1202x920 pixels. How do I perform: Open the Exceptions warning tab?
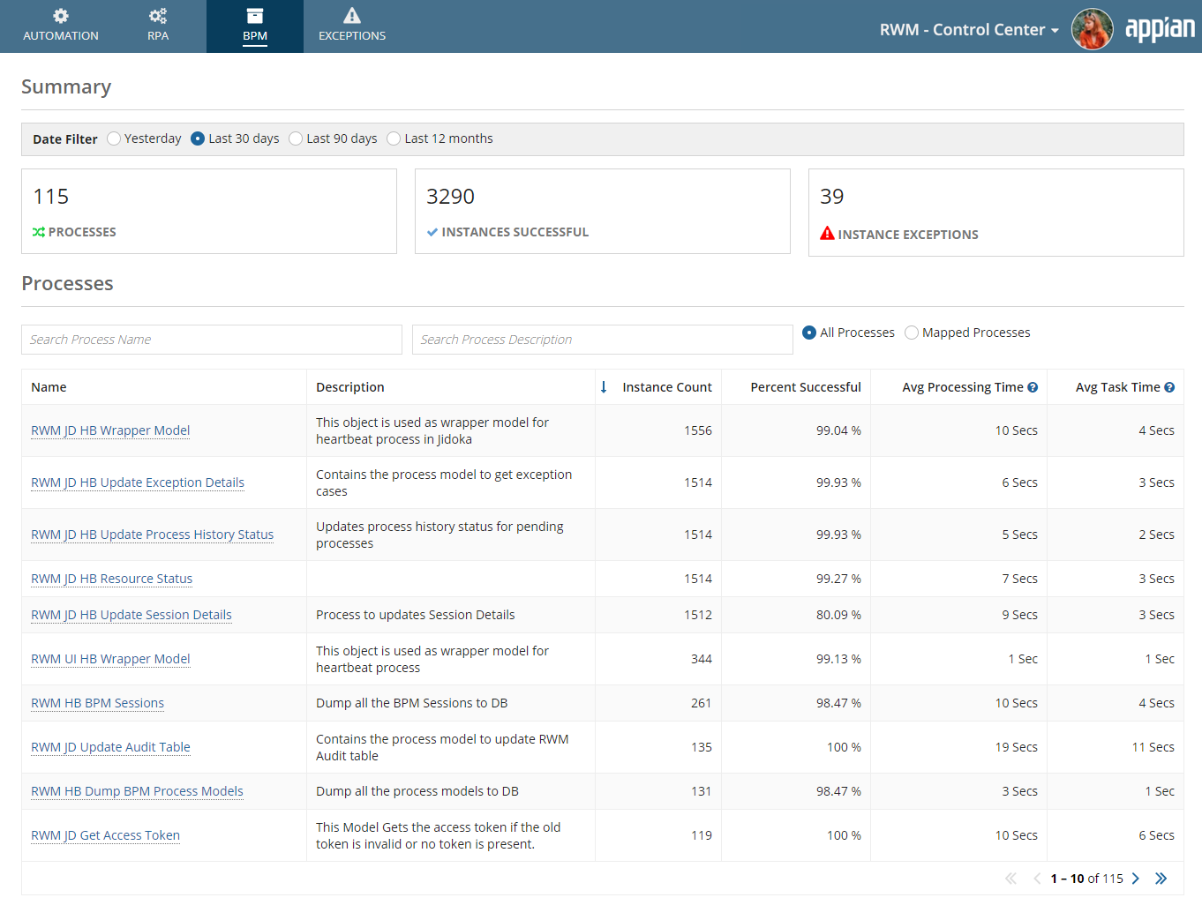(352, 26)
